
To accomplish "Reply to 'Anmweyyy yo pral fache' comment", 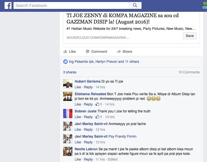I will pos(88,130).
